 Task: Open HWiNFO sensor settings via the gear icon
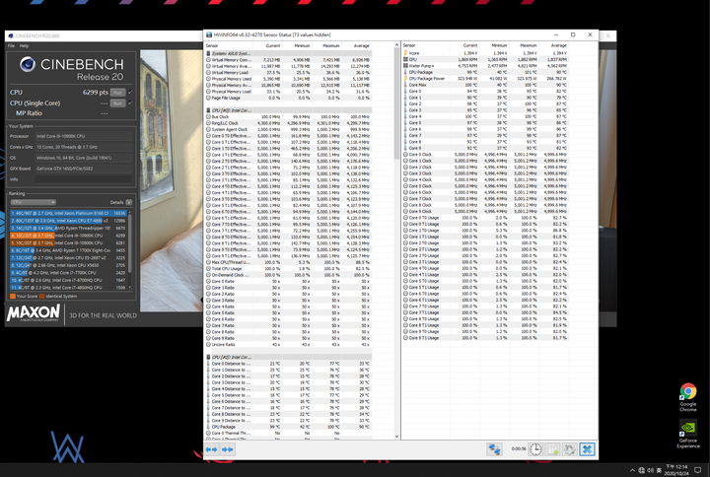[570, 449]
